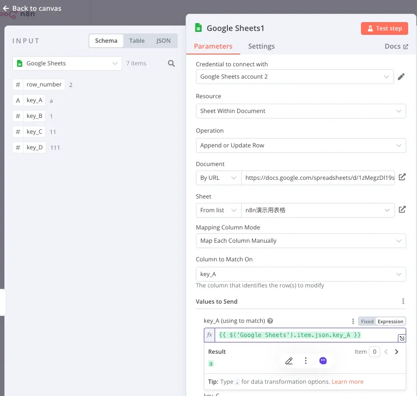The width and height of the screenshot is (417, 396).
Task: Open the Sheet external link icon
Action: click(402, 210)
